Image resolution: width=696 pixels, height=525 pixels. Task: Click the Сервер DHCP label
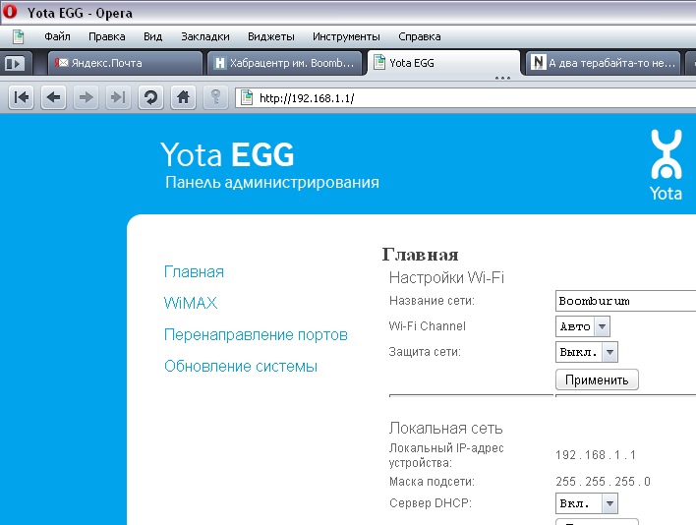(x=431, y=503)
